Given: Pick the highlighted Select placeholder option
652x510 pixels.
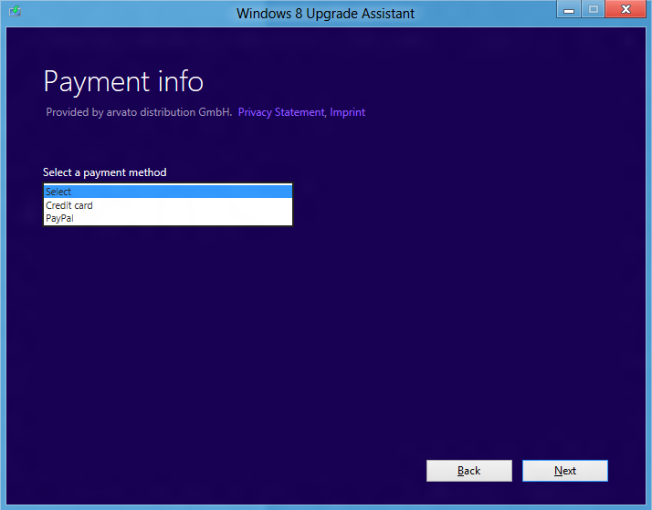Looking at the screenshot, I should [x=58, y=192].
